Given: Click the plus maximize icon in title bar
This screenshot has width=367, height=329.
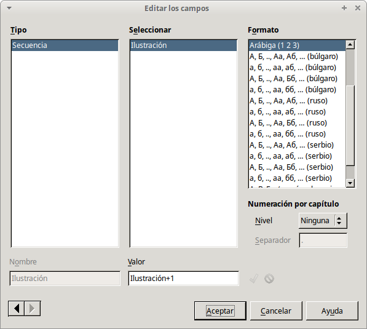Looking at the screenshot, I should [344, 8].
